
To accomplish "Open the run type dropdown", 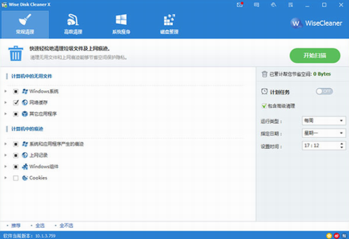I will click(324, 121).
